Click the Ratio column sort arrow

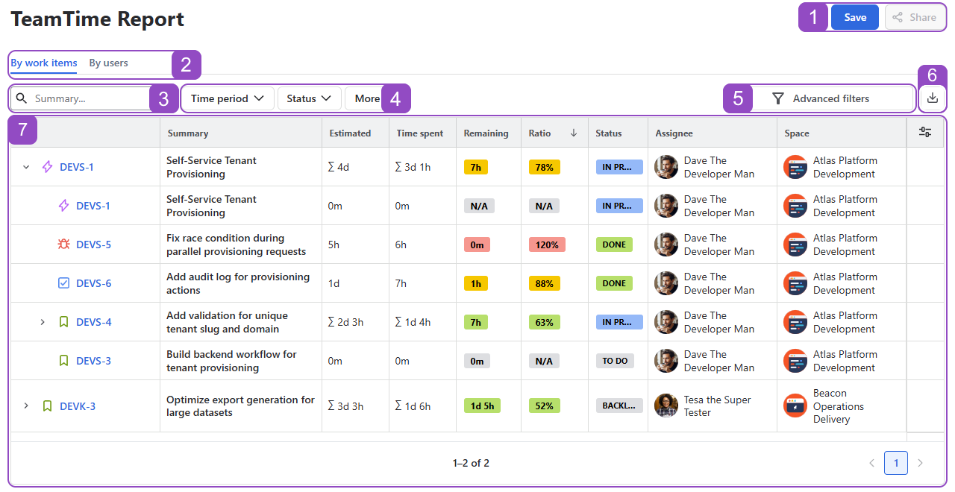(x=574, y=133)
